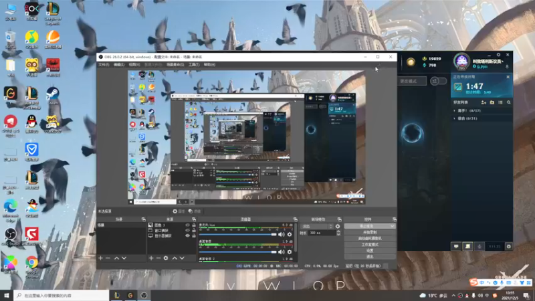Screen dimensions: 535x301
Task: Open Edit menu in OBS
Action: 119,64
